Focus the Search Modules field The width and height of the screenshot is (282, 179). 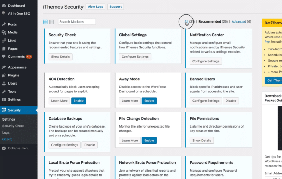click(x=76, y=22)
